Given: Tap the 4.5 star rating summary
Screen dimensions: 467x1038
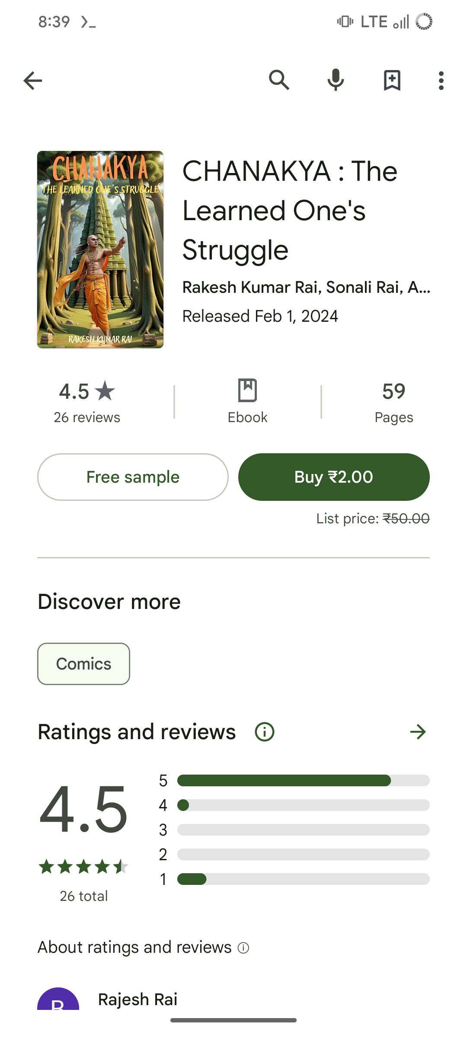Looking at the screenshot, I should (87, 402).
